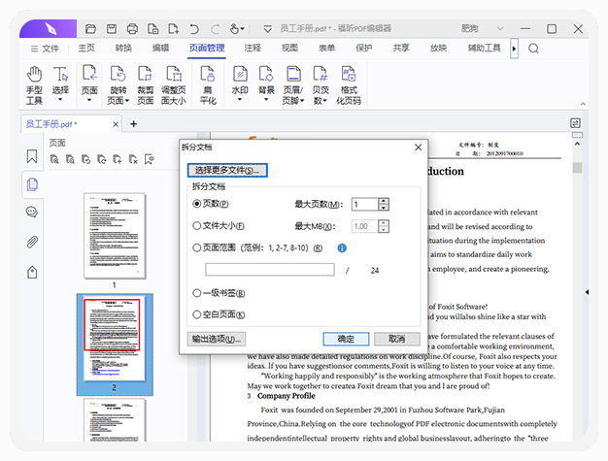
Task: Collapse the ribbon with the chevron
Action: (583, 104)
